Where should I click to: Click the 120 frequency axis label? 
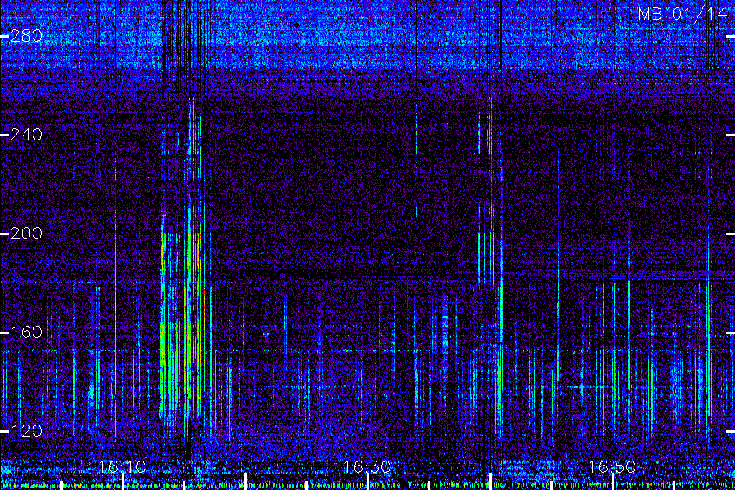[x=26, y=431]
